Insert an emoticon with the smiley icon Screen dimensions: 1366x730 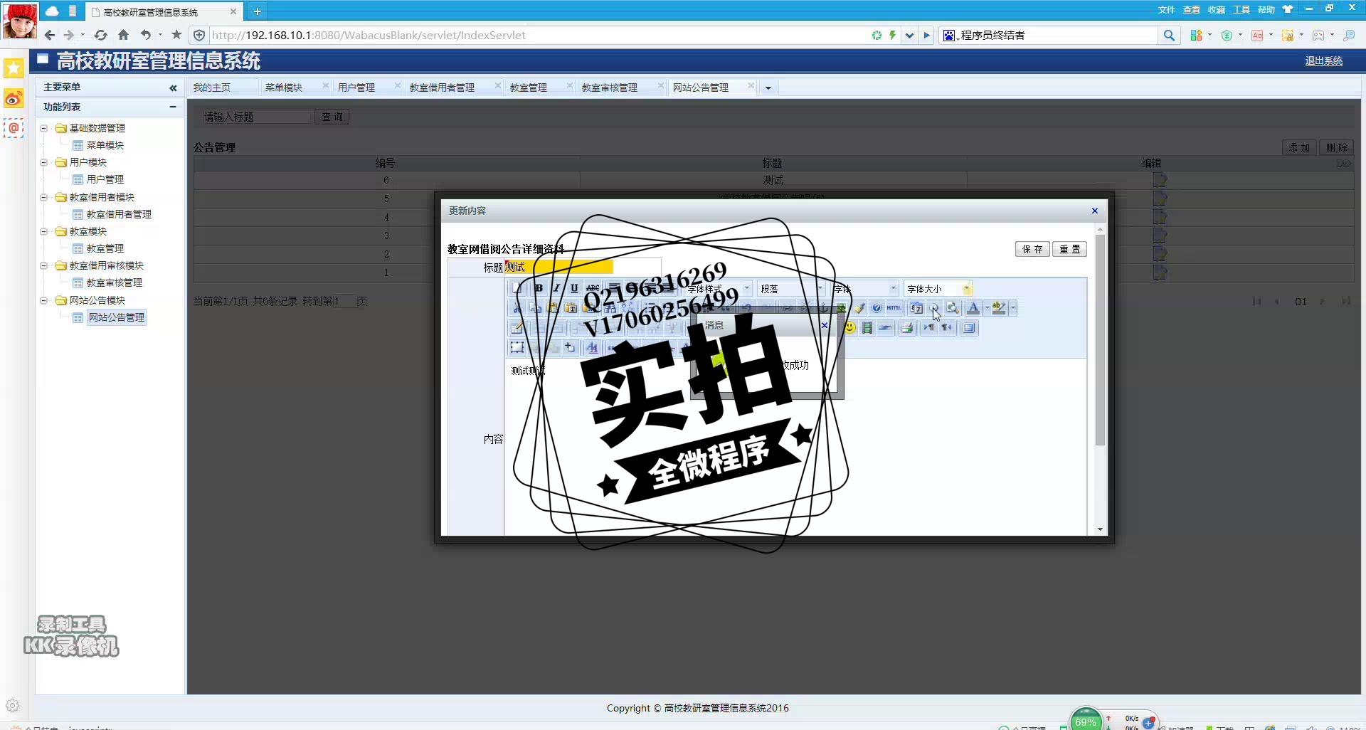849,328
